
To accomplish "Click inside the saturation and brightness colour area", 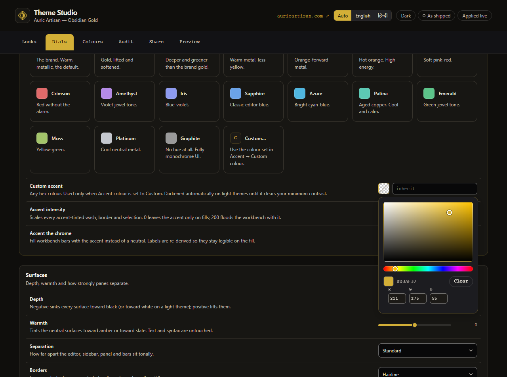I will click(428, 232).
